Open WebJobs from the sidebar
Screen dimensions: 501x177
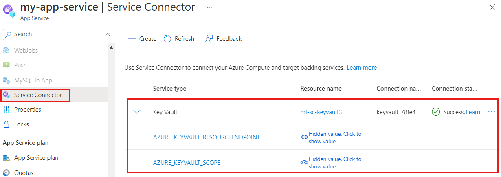point(26,50)
